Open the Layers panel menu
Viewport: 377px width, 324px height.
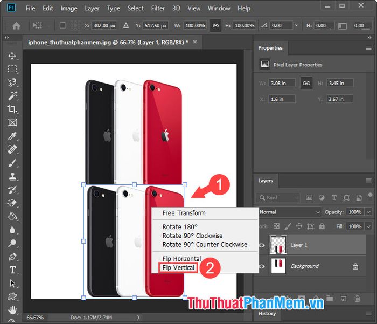[x=368, y=181]
